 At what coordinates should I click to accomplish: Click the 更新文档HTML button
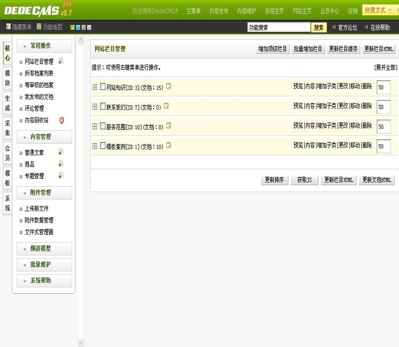[377, 180]
